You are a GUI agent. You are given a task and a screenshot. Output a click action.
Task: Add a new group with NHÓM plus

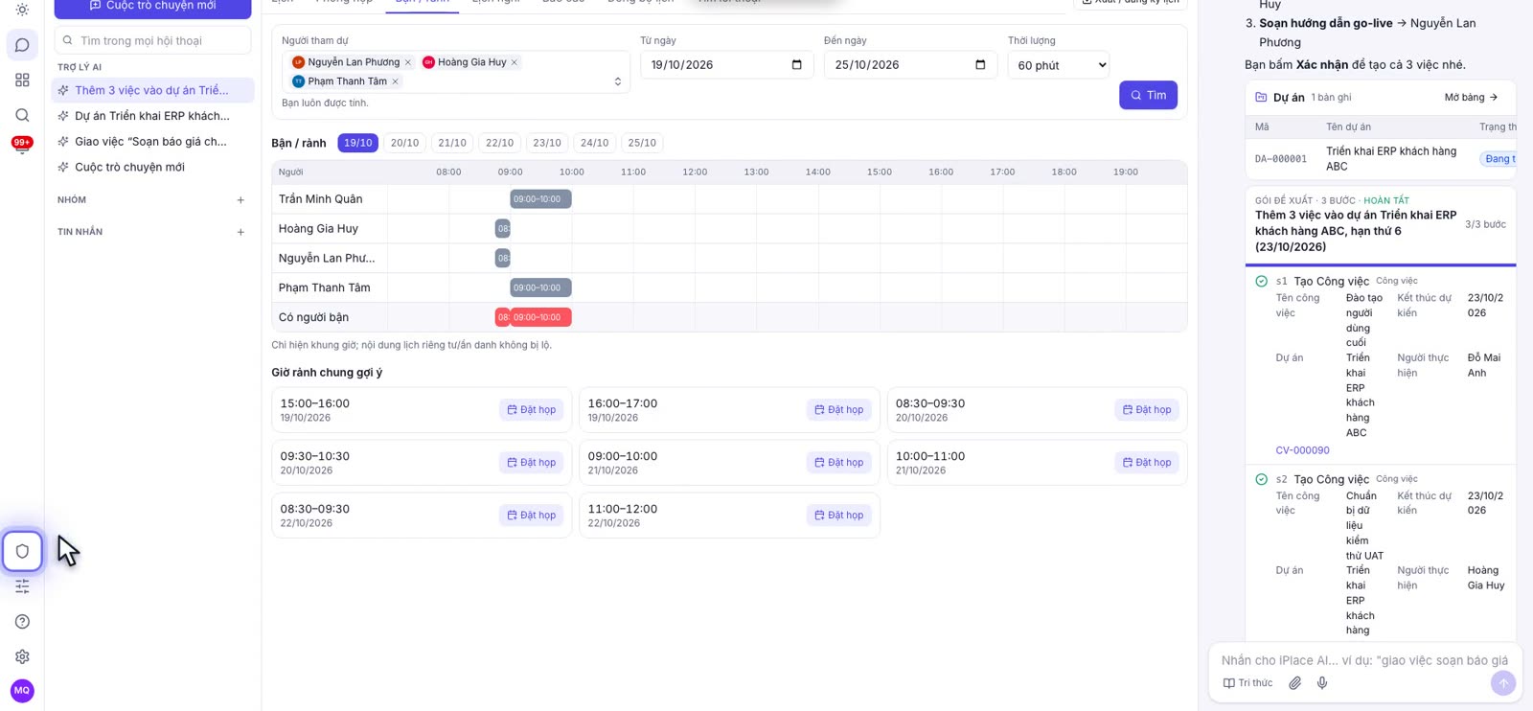tap(240, 200)
